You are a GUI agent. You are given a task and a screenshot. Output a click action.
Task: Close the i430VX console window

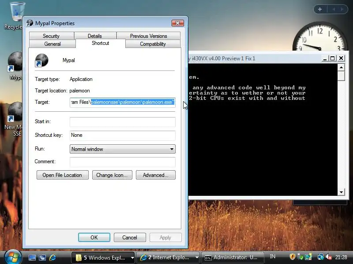click(341, 59)
